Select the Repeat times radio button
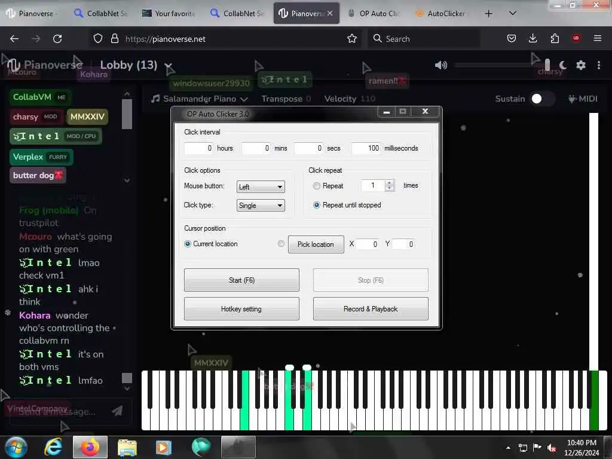Image resolution: width=612 pixels, height=459 pixels. coord(317,186)
